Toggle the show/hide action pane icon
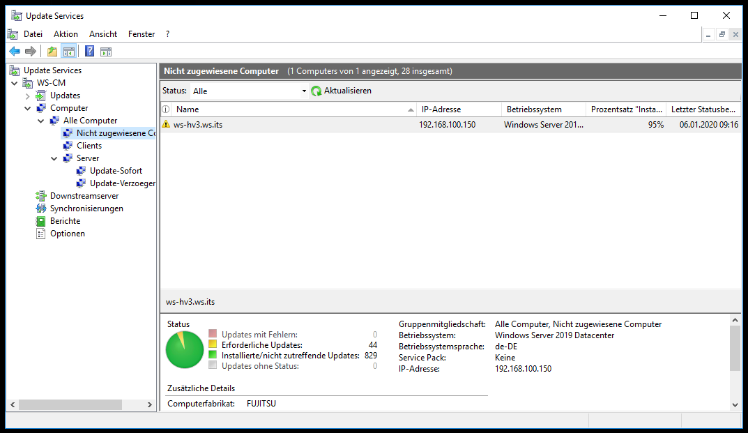748x433 pixels. tap(106, 51)
